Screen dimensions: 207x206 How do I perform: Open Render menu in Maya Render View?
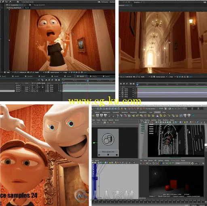coord(151,161)
